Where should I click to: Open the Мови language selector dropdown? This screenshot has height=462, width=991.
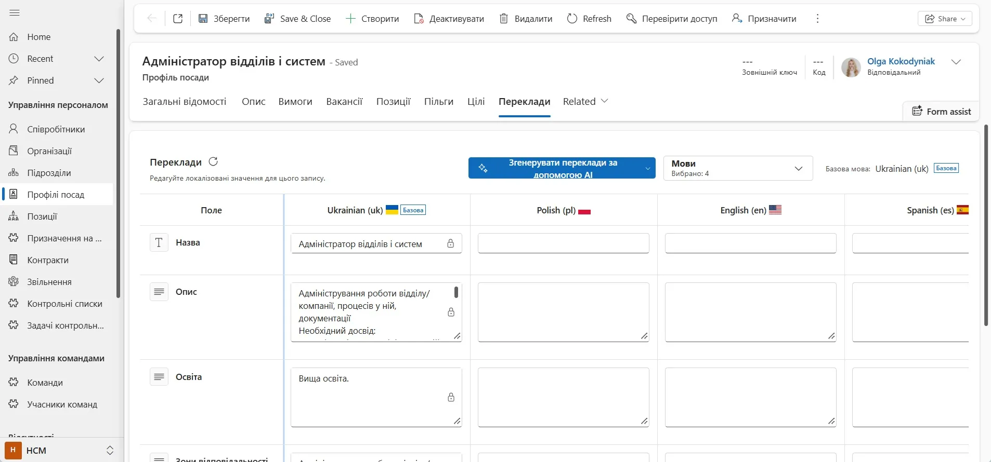(x=738, y=168)
